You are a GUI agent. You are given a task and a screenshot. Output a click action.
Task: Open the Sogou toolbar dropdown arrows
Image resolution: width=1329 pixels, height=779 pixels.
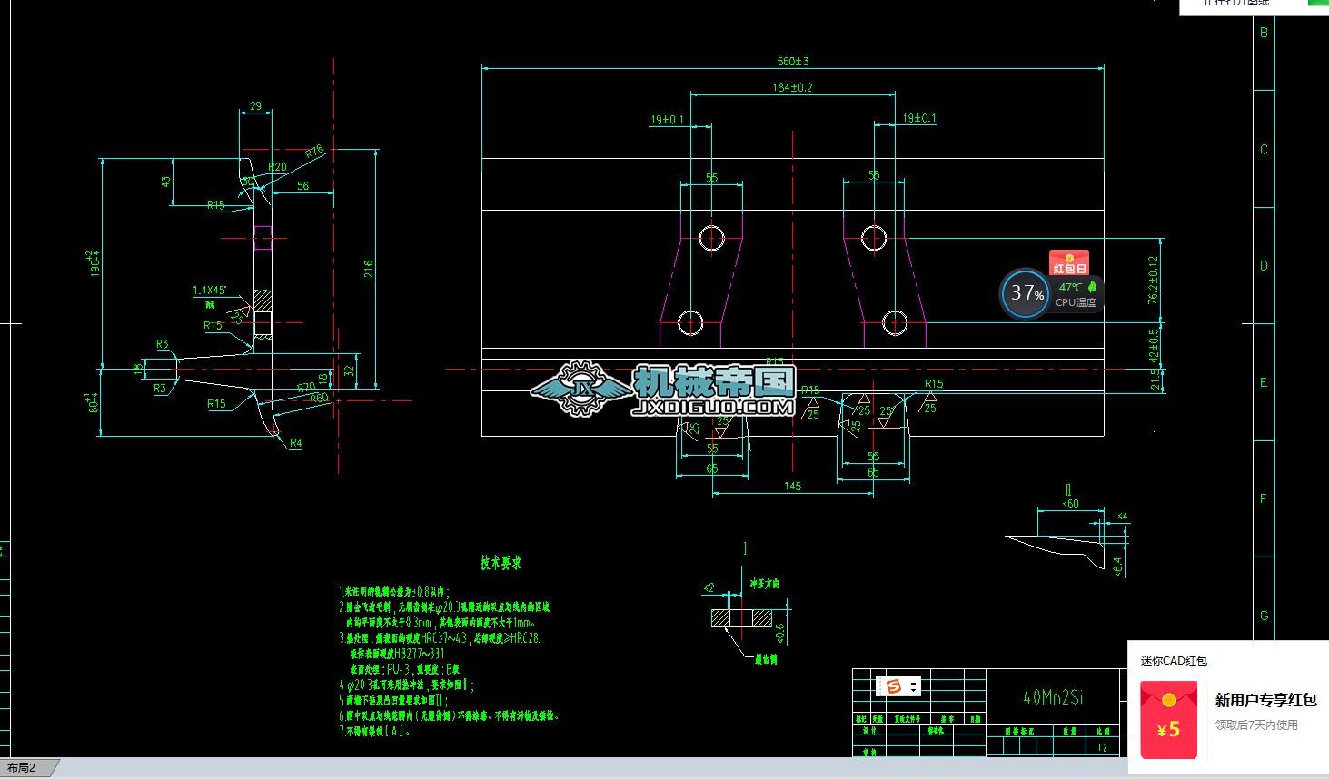913,686
